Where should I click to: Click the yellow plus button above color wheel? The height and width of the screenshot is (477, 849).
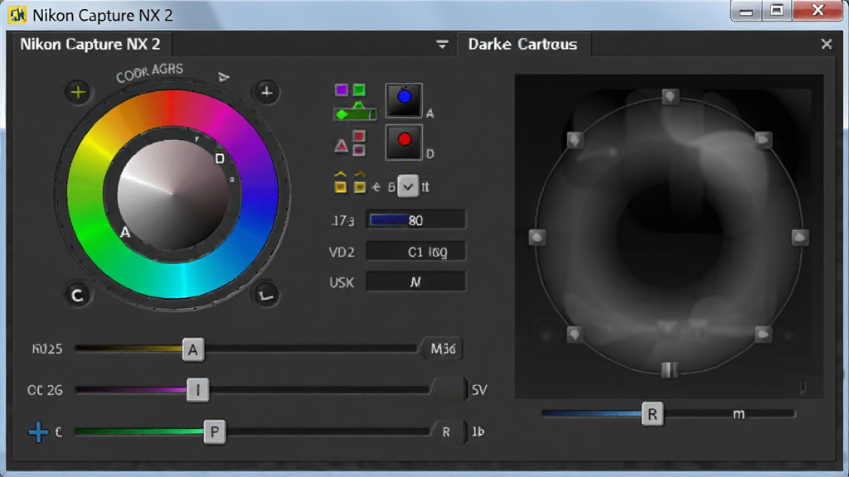coord(78,92)
